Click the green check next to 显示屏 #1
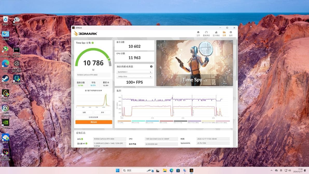 (86, 143)
